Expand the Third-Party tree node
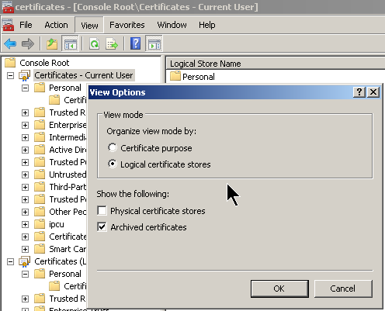 pos(25,187)
